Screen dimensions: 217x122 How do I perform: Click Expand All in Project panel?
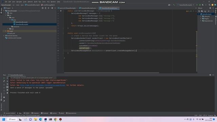coord(45,8)
